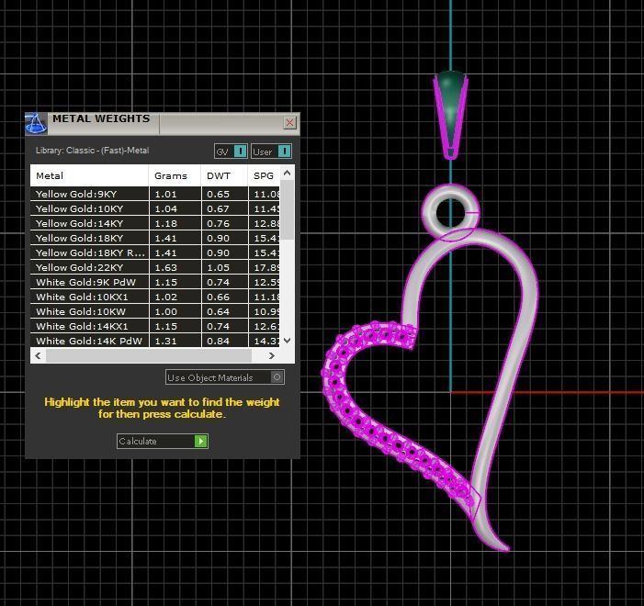Click Library: Classic - (Fast)-Metal label

click(92, 151)
